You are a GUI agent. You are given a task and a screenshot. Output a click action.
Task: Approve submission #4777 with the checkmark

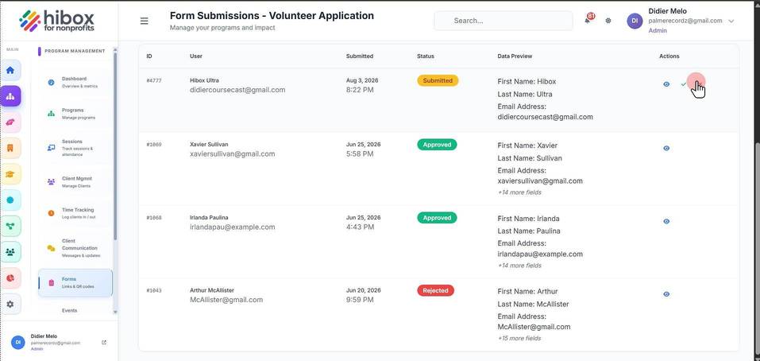click(684, 84)
